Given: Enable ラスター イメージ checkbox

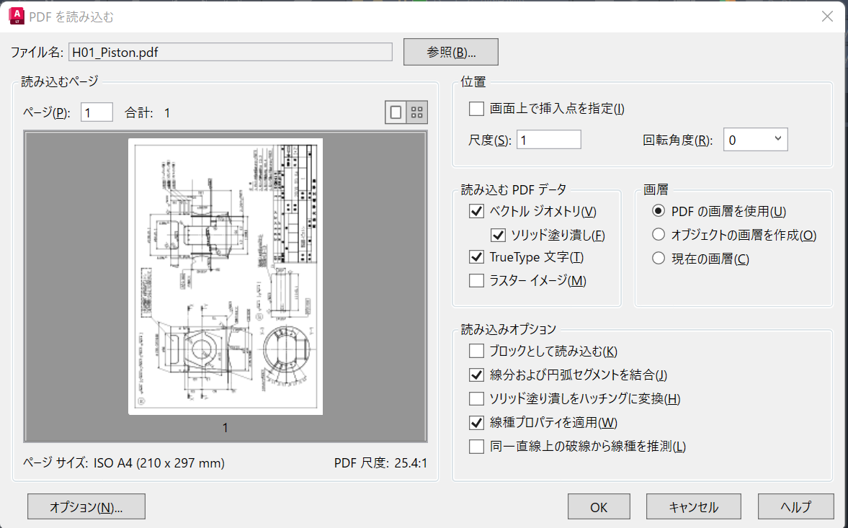Looking at the screenshot, I should [476, 280].
